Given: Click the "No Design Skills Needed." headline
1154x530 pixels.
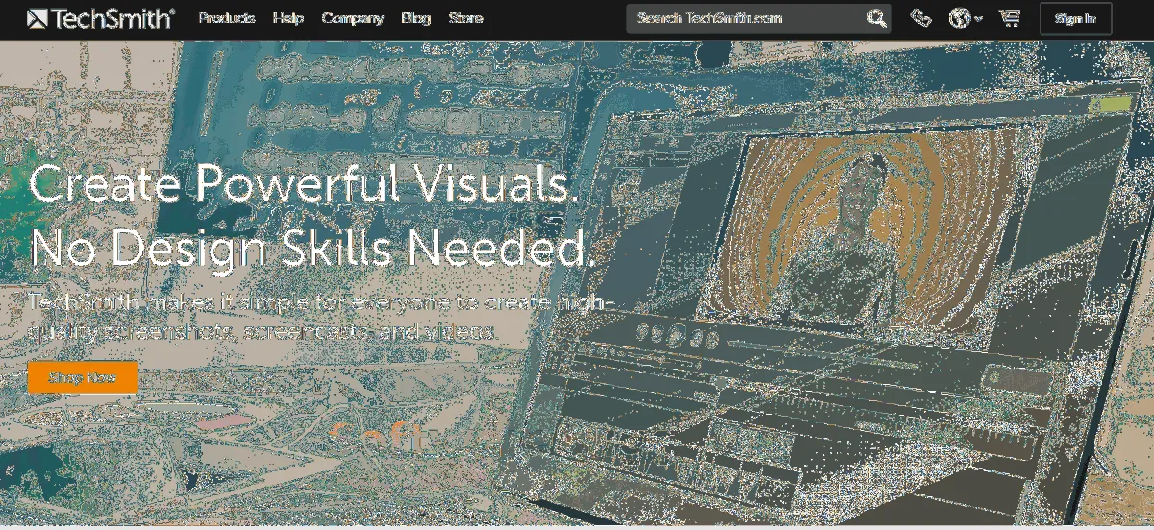Looking at the screenshot, I should click(x=313, y=248).
